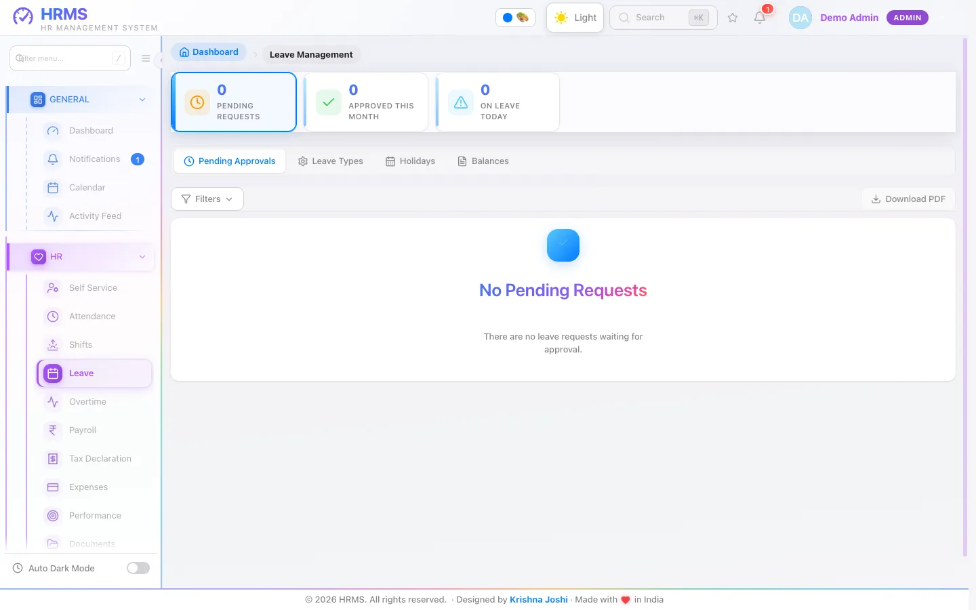The image size is (976, 610).
Task: Click the Pending Requests stat card
Action: tap(234, 102)
